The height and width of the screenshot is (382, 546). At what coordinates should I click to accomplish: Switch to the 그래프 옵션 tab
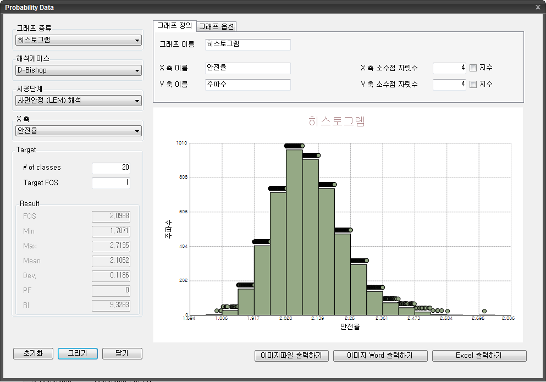pyautogui.click(x=217, y=26)
